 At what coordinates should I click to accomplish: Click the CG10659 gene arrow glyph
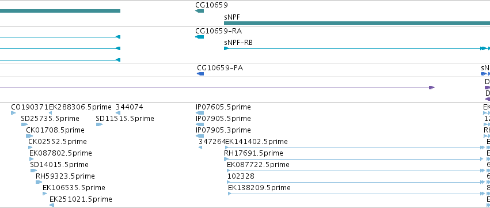(x=199, y=11)
